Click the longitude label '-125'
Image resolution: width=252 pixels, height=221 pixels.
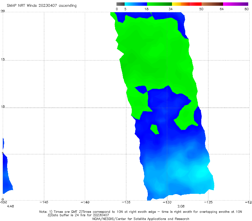coord(208,202)
